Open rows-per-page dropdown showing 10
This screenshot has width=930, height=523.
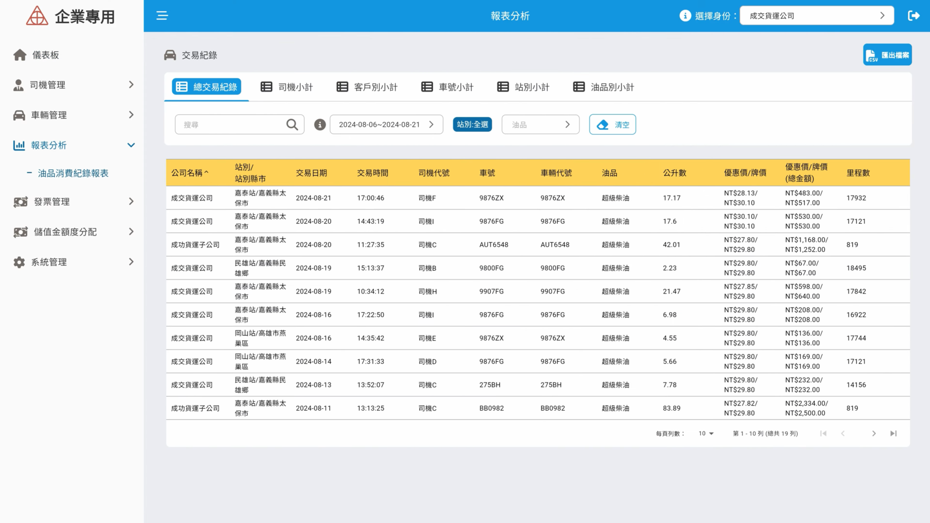(706, 433)
